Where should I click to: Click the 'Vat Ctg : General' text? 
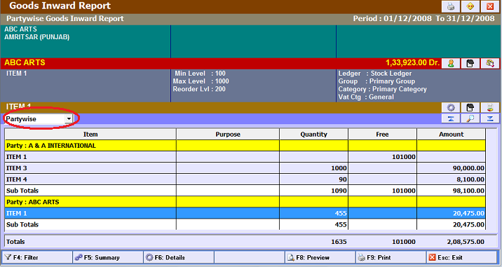366,97
